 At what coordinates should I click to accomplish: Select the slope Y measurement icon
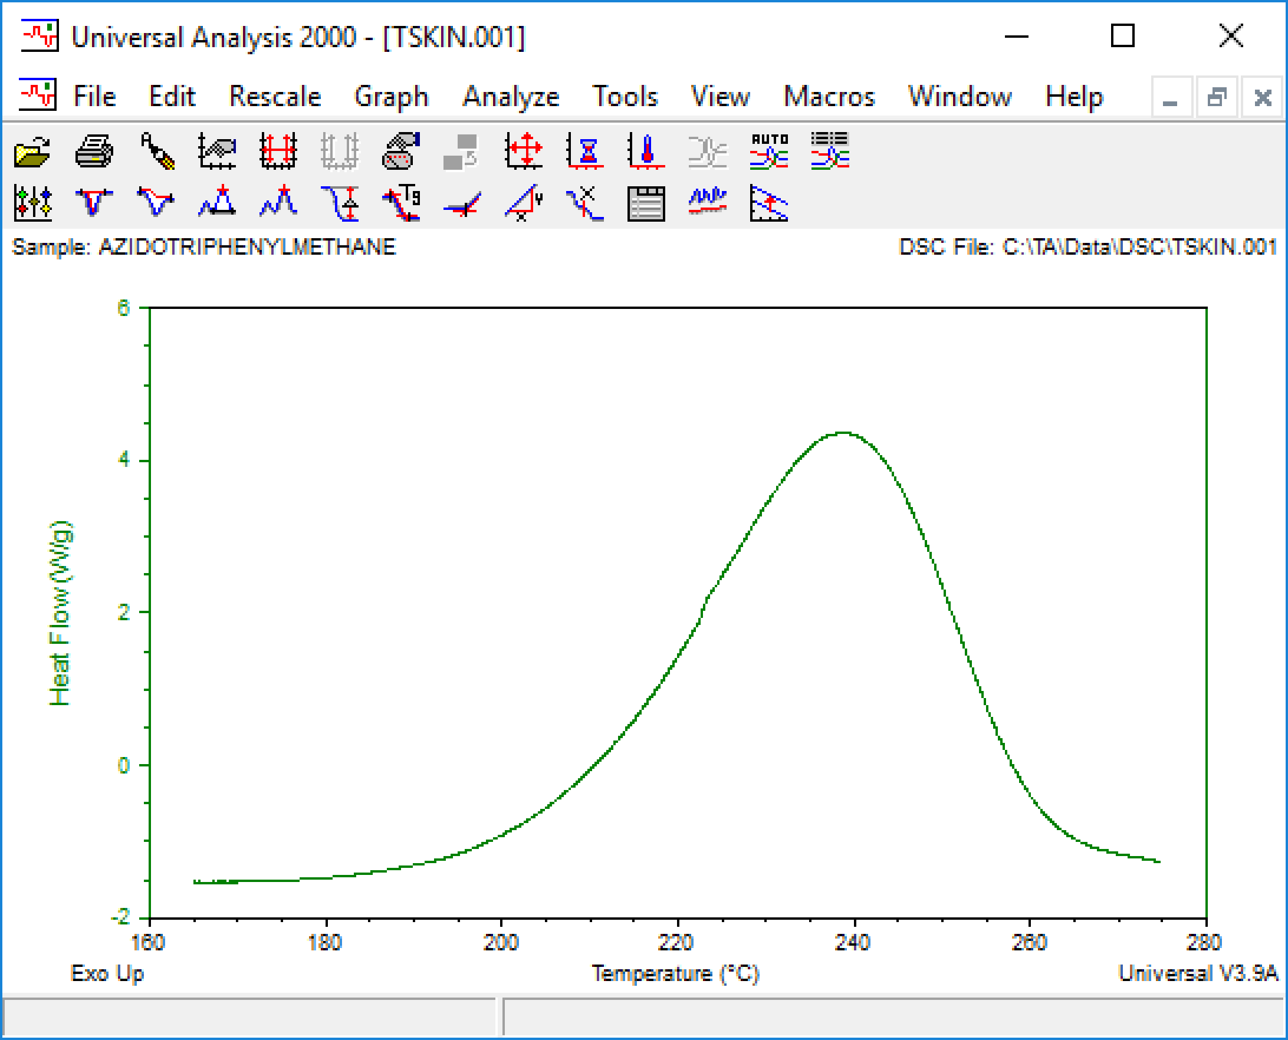(524, 203)
